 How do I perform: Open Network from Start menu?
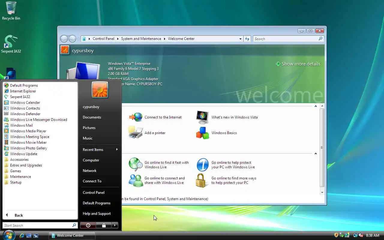pos(100,171)
